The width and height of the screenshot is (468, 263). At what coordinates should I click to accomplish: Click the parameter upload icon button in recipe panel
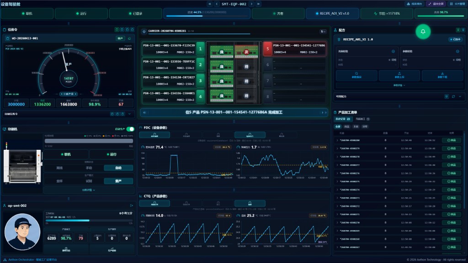pos(399,75)
